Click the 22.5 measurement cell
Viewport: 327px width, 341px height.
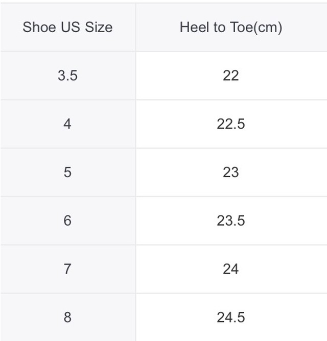pos(231,124)
